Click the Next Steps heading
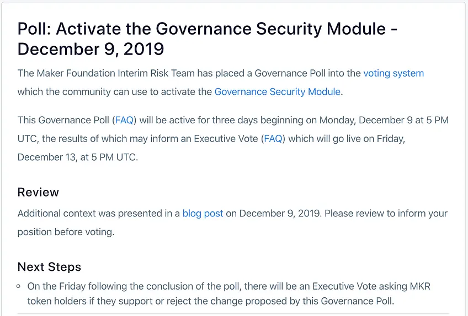468x316 pixels. coord(49,267)
